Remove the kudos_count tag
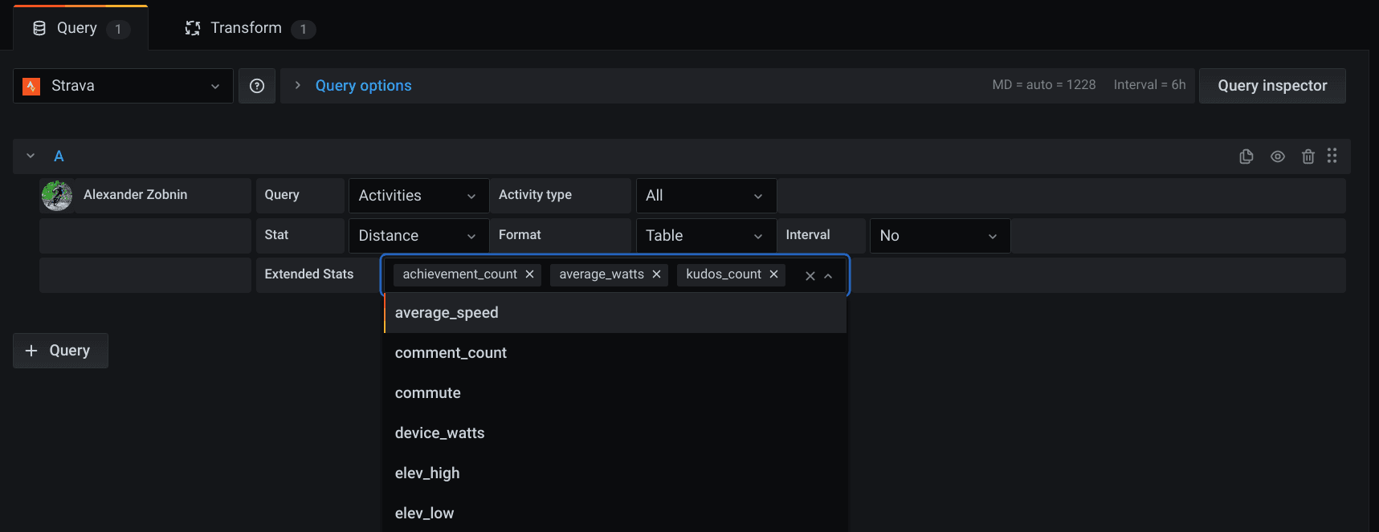Image resolution: width=1379 pixels, height=532 pixels. point(774,274)
